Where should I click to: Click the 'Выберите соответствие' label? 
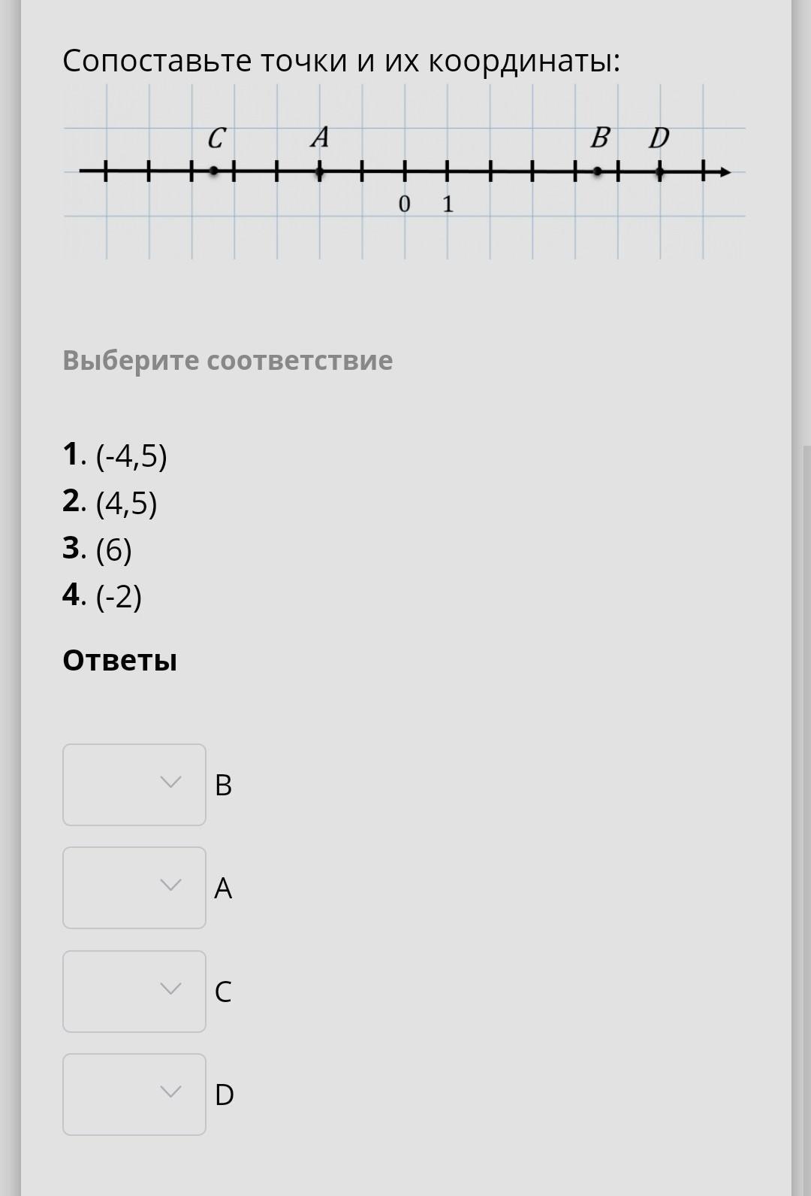[x=228, y=360]
